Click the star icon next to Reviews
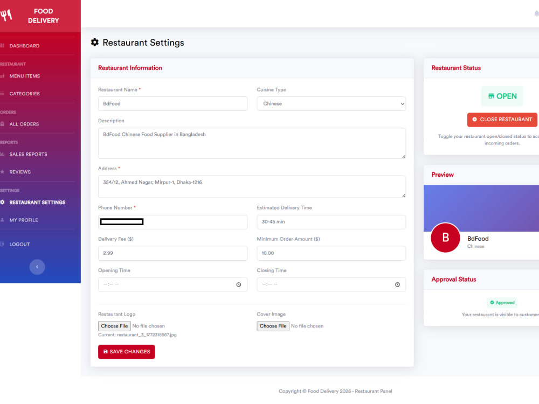Image resolution: width=539 pixels, height=404 pixels. tap(2, 172)
